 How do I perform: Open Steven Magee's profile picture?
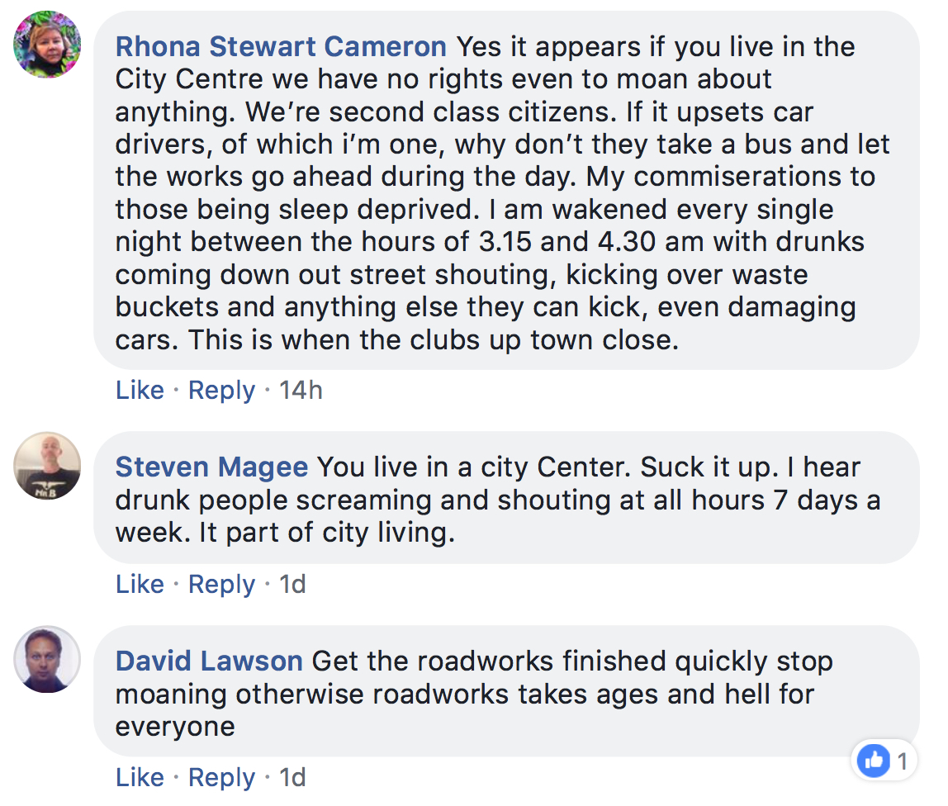47,465
